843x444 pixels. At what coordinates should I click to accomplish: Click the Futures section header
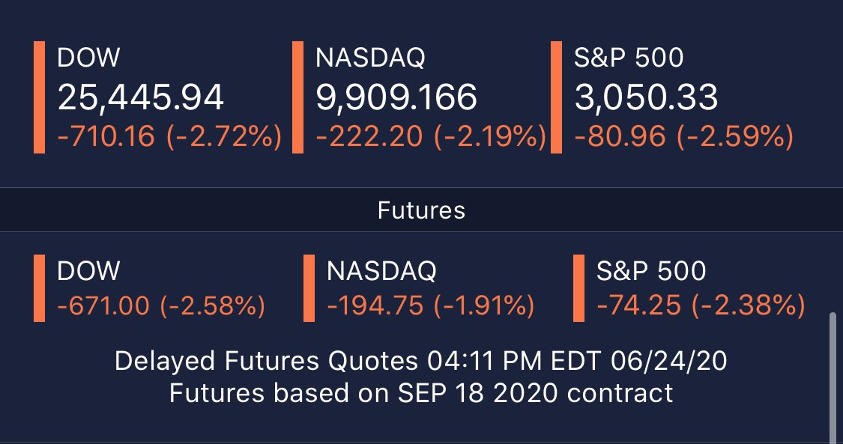pos(421,210)
